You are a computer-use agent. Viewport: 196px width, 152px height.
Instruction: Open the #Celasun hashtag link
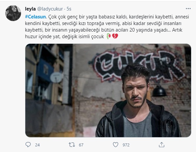(x=36, y=17)
